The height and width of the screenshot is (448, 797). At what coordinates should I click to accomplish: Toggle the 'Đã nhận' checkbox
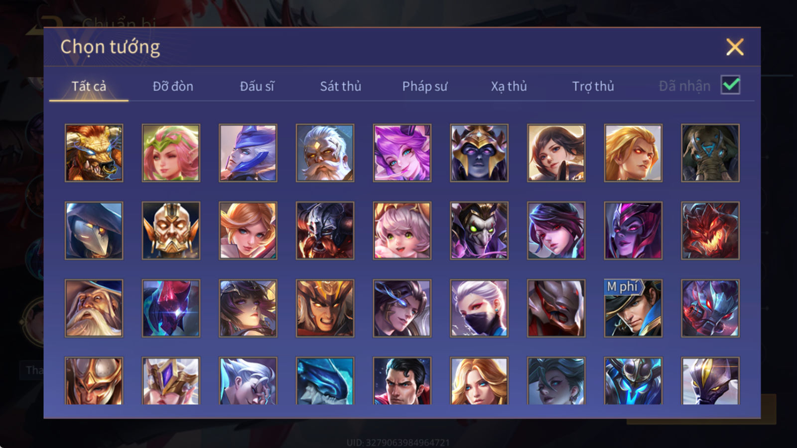point(730,85)
